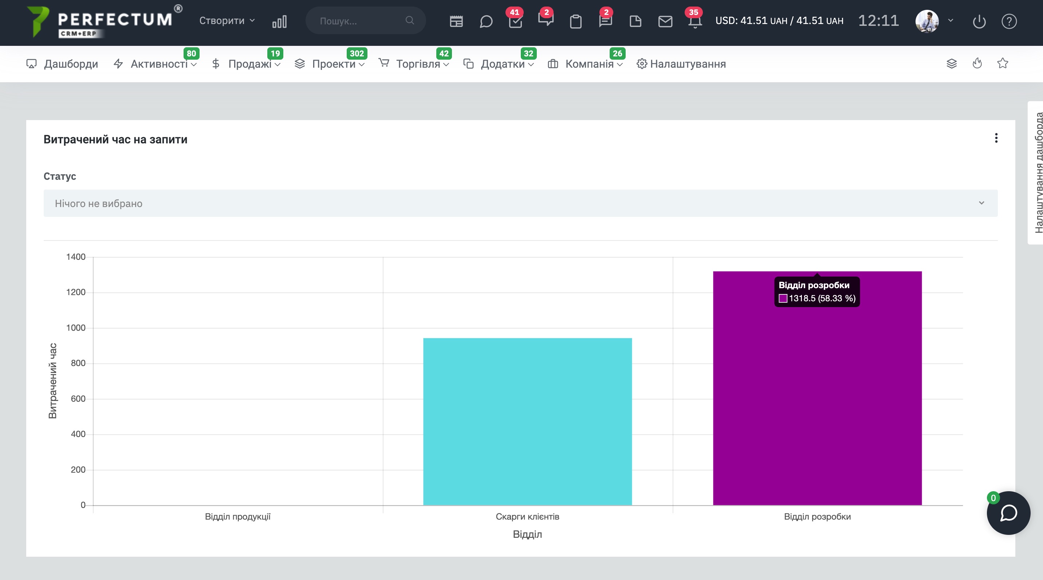Click the power logout icon
The width and height of the screenshot is (1043, 580).
(979, 21)
